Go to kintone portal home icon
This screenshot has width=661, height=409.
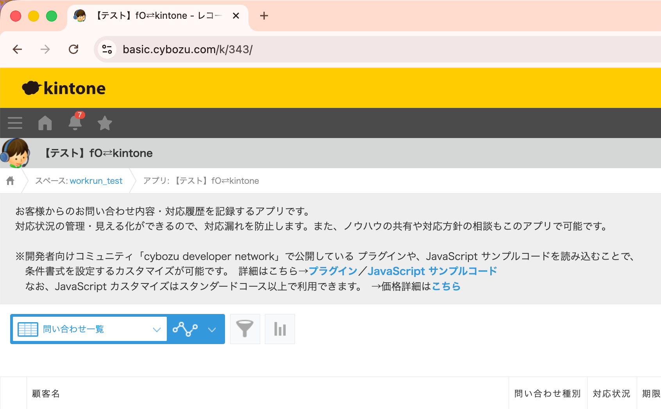[45, 123]
